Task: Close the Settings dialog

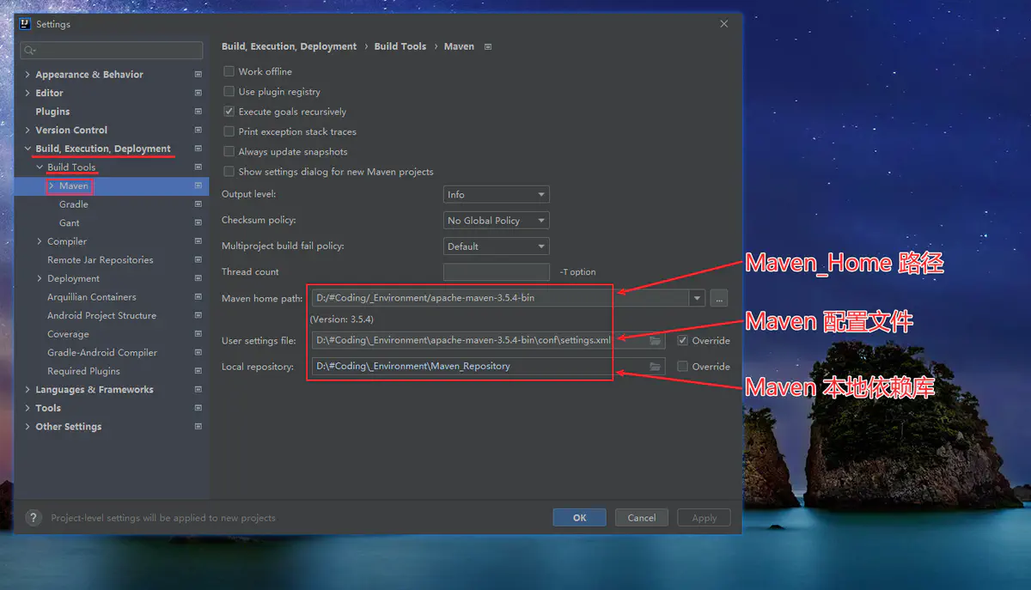Action: [x=724, y=24]
